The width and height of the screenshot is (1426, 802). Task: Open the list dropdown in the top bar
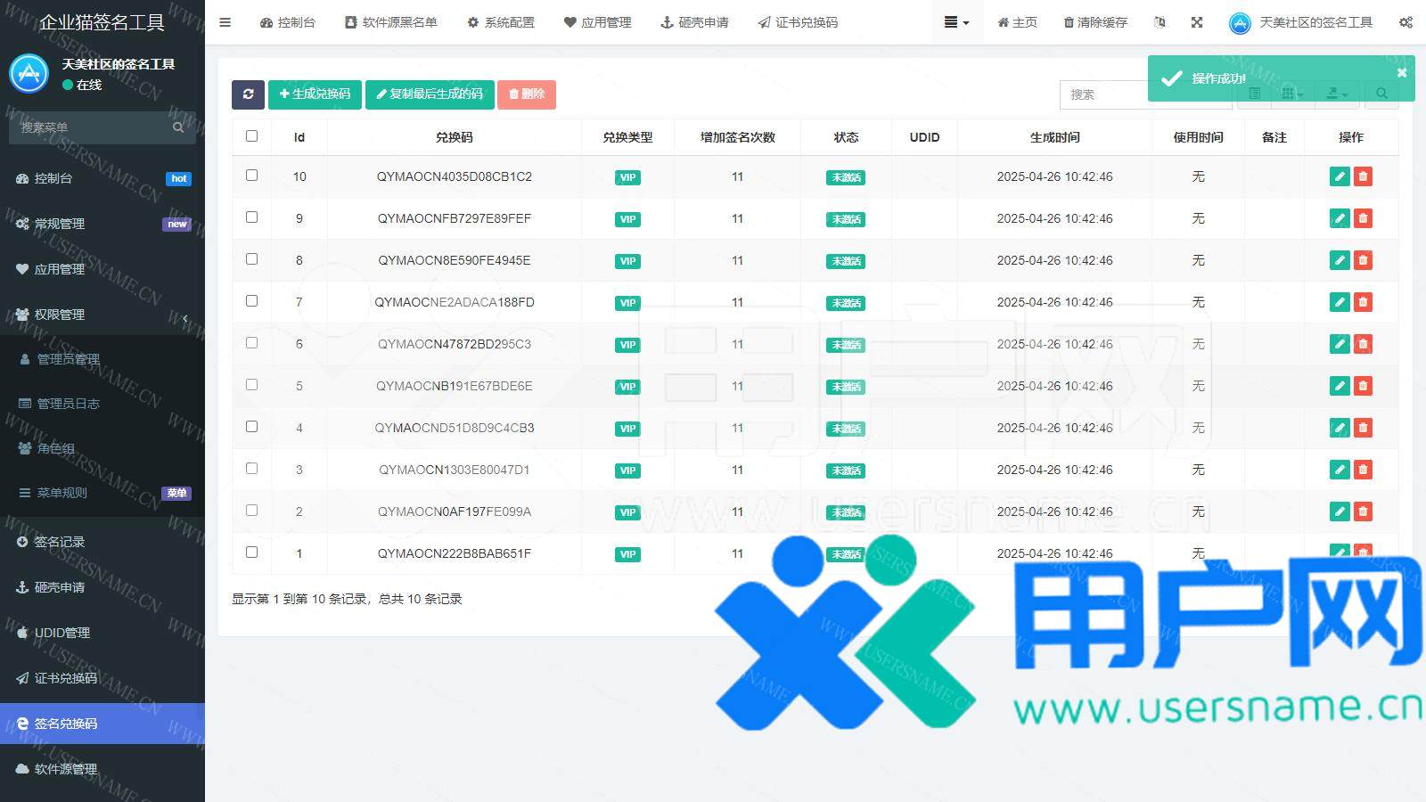click(956, 22)
